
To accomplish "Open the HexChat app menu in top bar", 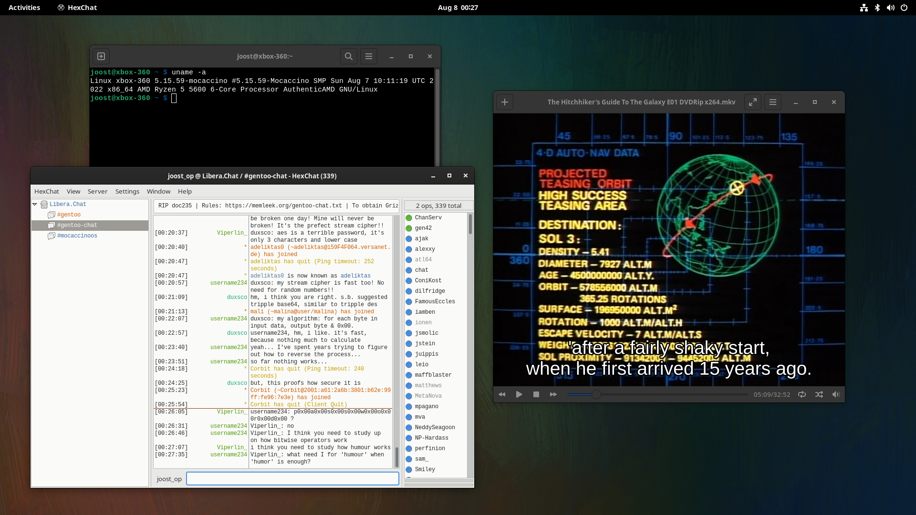I will [x=77, y=8].
